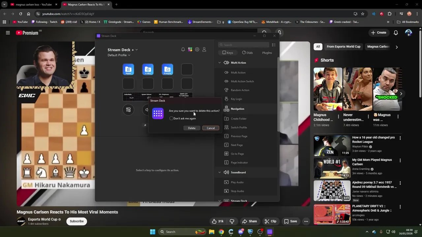Click the Stream Deck touch strip preview
Viewport: 422px width, 237px height.
[x=158, y=96]
